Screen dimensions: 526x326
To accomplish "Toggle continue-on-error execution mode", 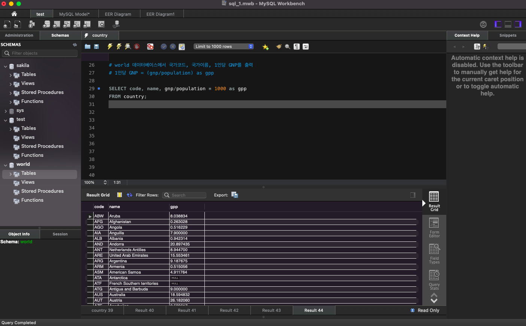I will pos(150,47).
